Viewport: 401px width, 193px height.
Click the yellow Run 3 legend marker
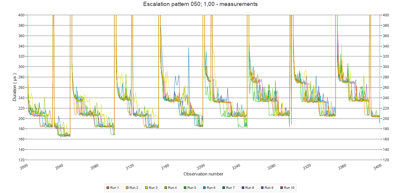pyautogui.click(x=147, y=188)
